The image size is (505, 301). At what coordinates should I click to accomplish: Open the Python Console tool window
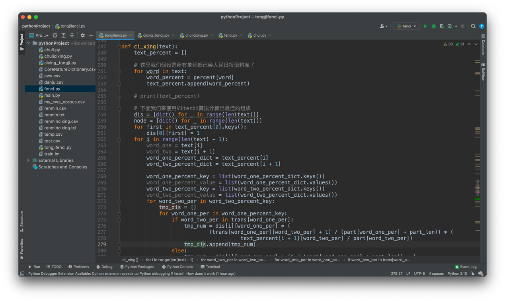pos(177,267)
